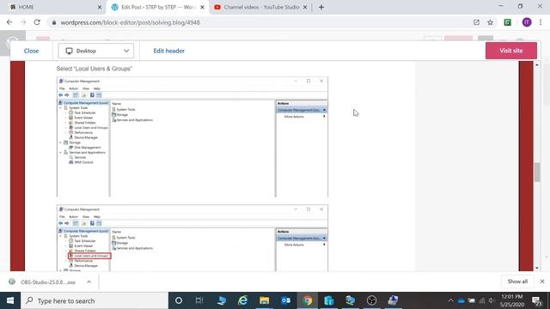Bookmark this page with the star icon
This screenshot has width=550, height=309.
pos(490,22)
